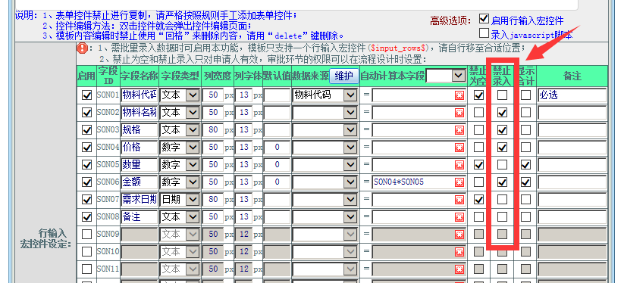Click red clear icon in S0N02 row
The width and height of the screenshot is (624, 283).
pos(459,113)
